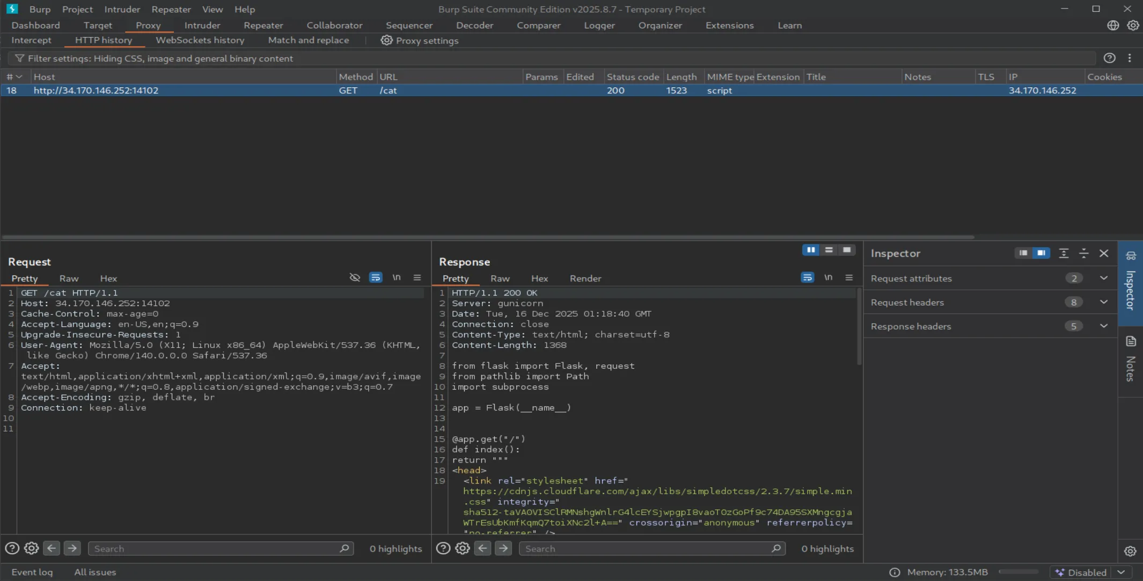Click the All issues link

pos(95,572)
